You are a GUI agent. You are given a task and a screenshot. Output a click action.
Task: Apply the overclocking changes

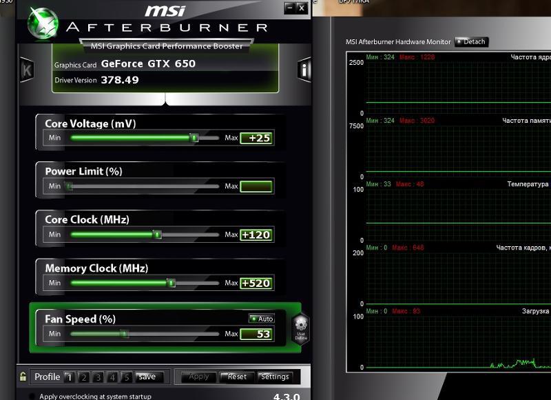199,377
